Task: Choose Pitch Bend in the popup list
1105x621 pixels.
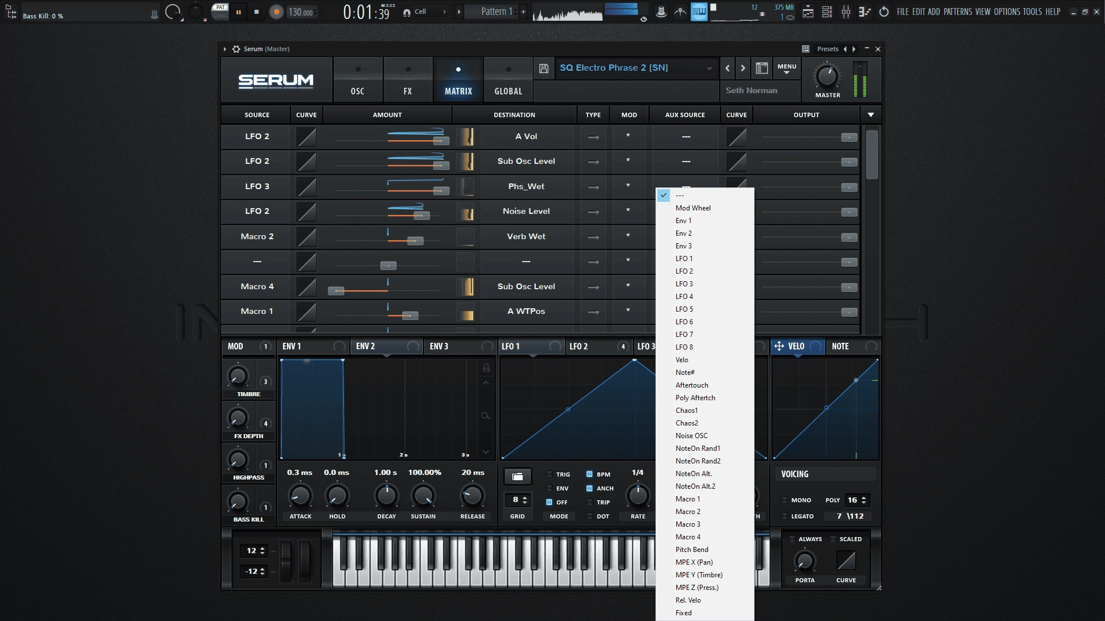Action: 704,550
